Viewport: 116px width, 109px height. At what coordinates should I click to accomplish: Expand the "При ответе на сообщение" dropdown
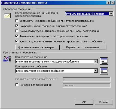[x=96, y=61]
